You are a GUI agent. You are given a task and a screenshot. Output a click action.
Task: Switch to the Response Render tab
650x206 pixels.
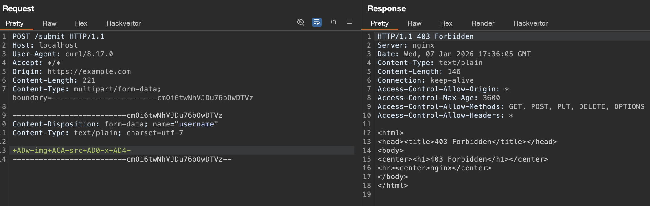click(483, 23)
